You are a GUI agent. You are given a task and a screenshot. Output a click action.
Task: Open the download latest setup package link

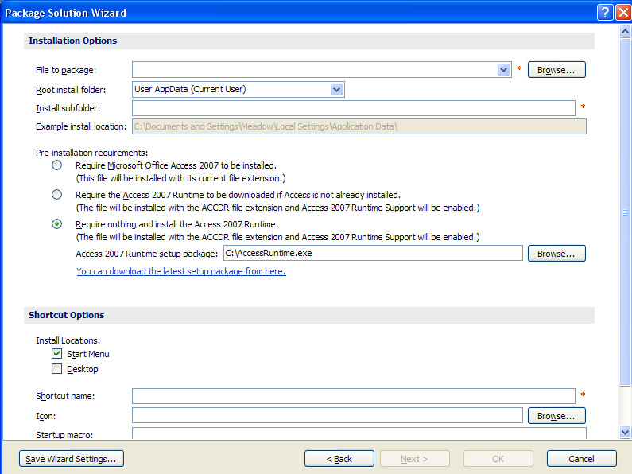point(181,271)
